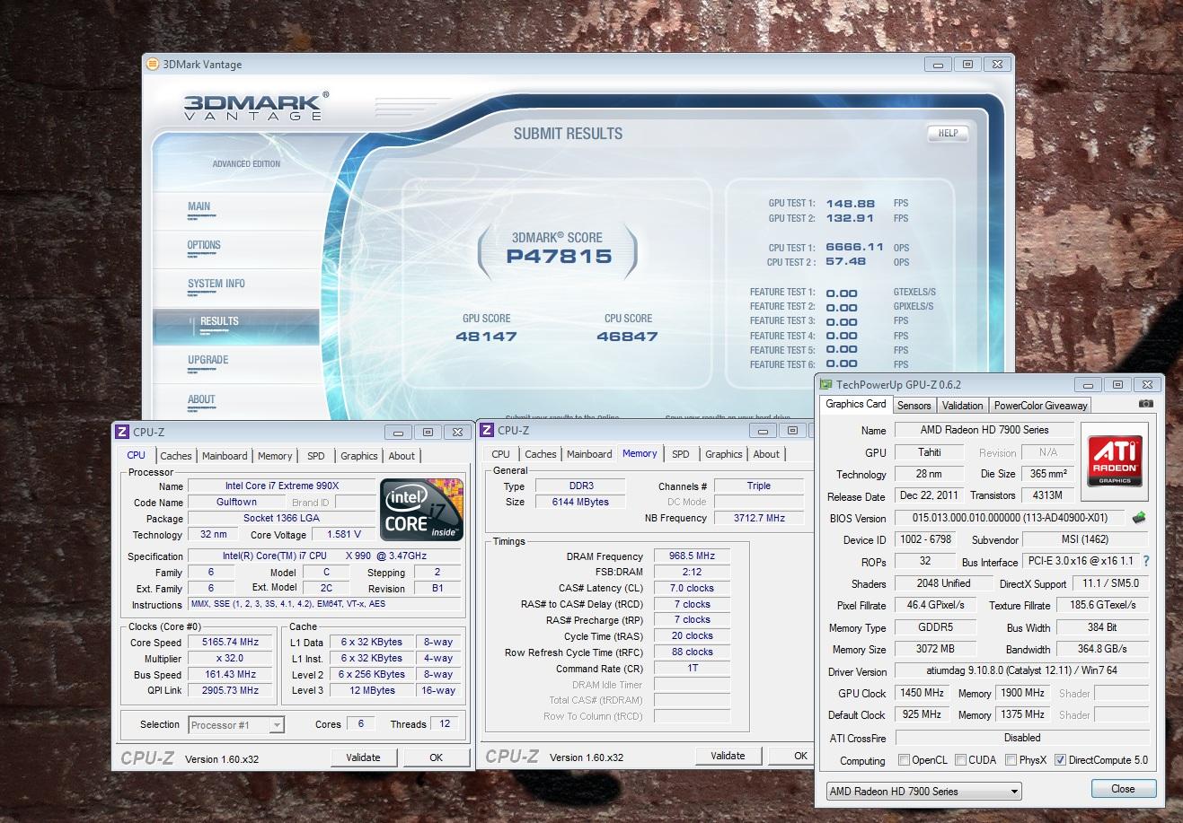Open Caches tab in CPU-Z processor window
Viewport: 1183px width, 823px height.
(x=176, y=456)
